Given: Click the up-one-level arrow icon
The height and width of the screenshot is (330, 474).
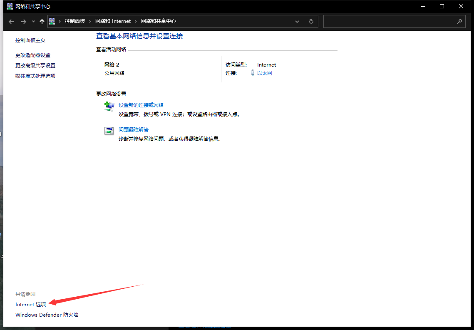Looking at the screenshot, I should (42, 21).
